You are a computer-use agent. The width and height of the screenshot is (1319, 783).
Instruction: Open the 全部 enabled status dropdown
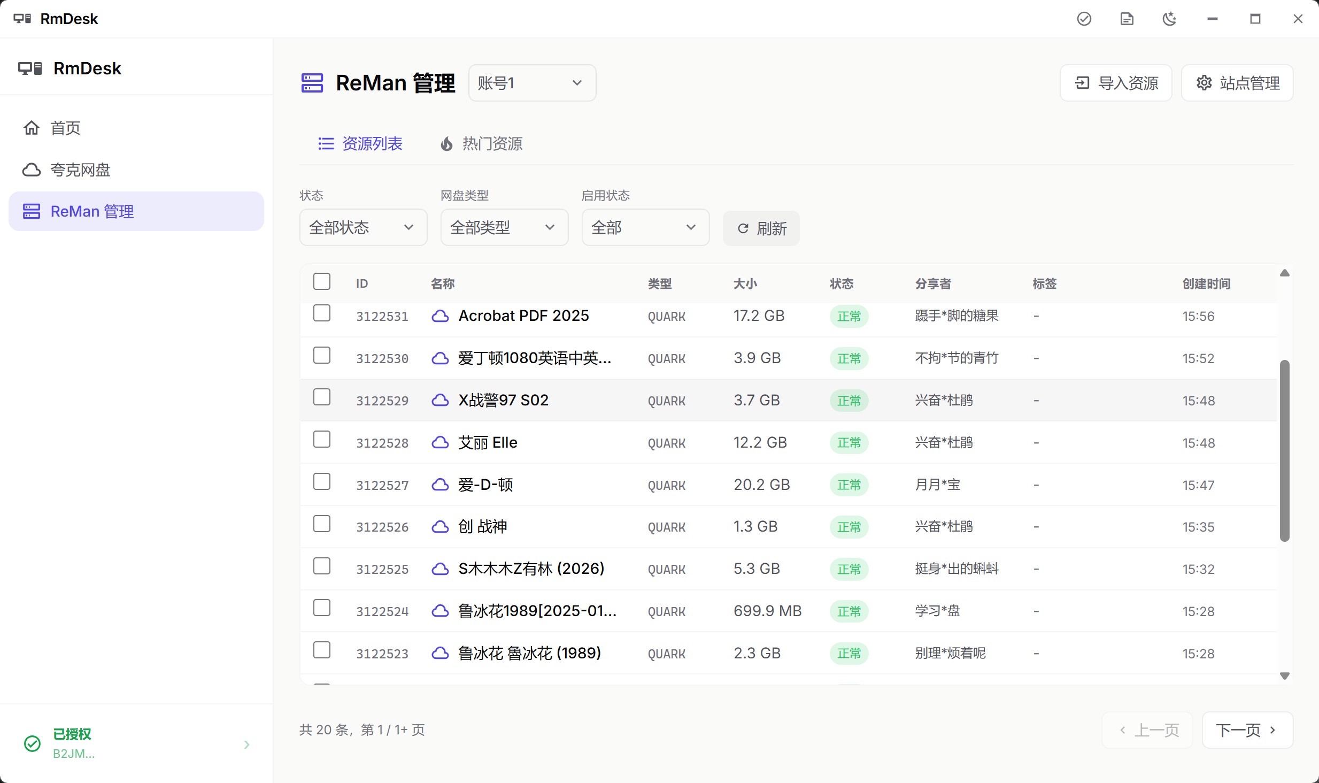(x=645, y=227)
